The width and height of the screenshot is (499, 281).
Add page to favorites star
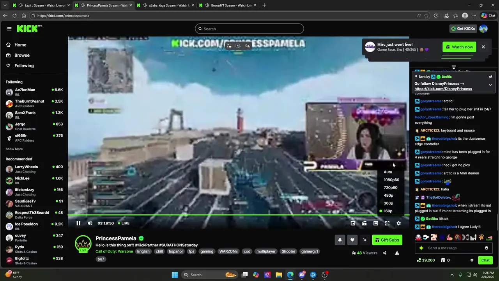pos(426,16)
